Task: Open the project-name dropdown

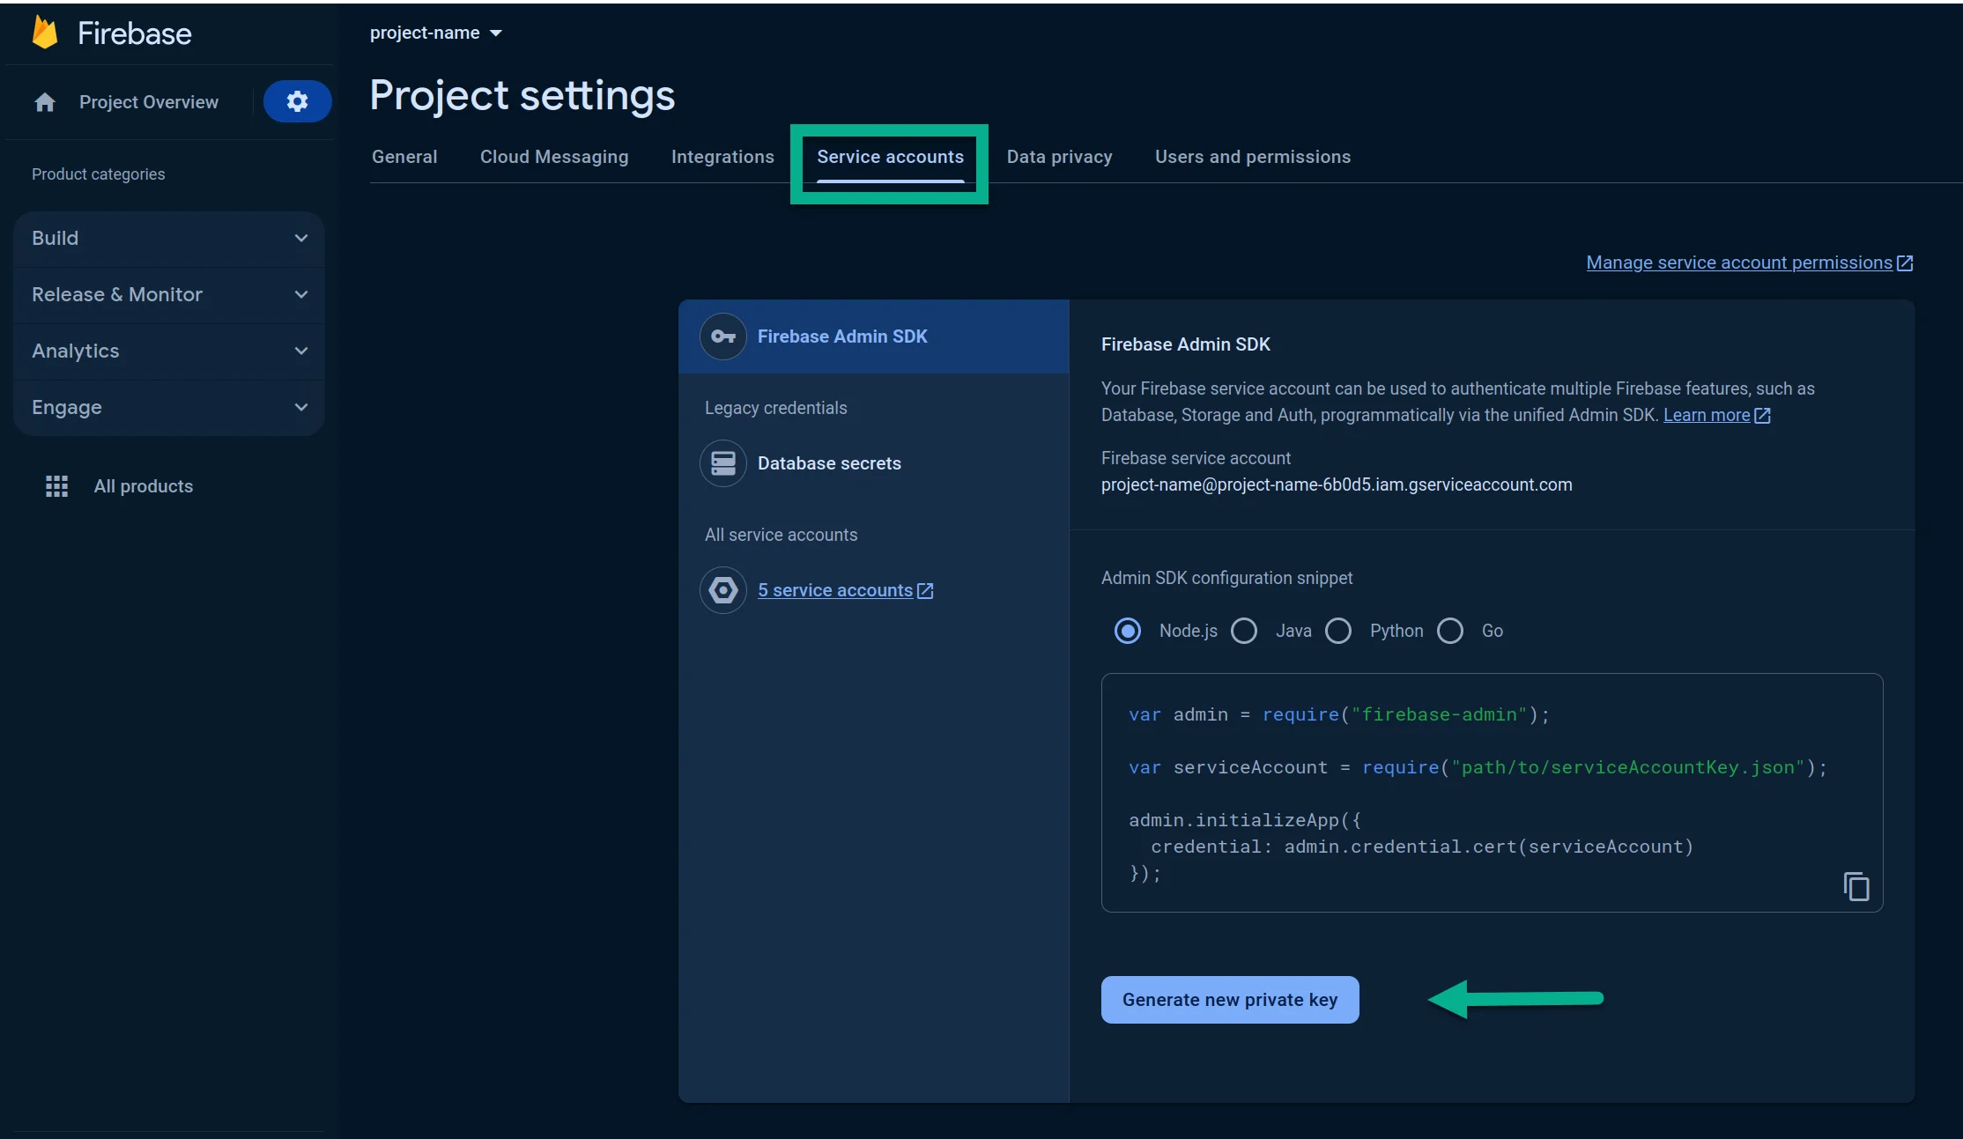Action: pyautogui.click(x=435, y=33)
